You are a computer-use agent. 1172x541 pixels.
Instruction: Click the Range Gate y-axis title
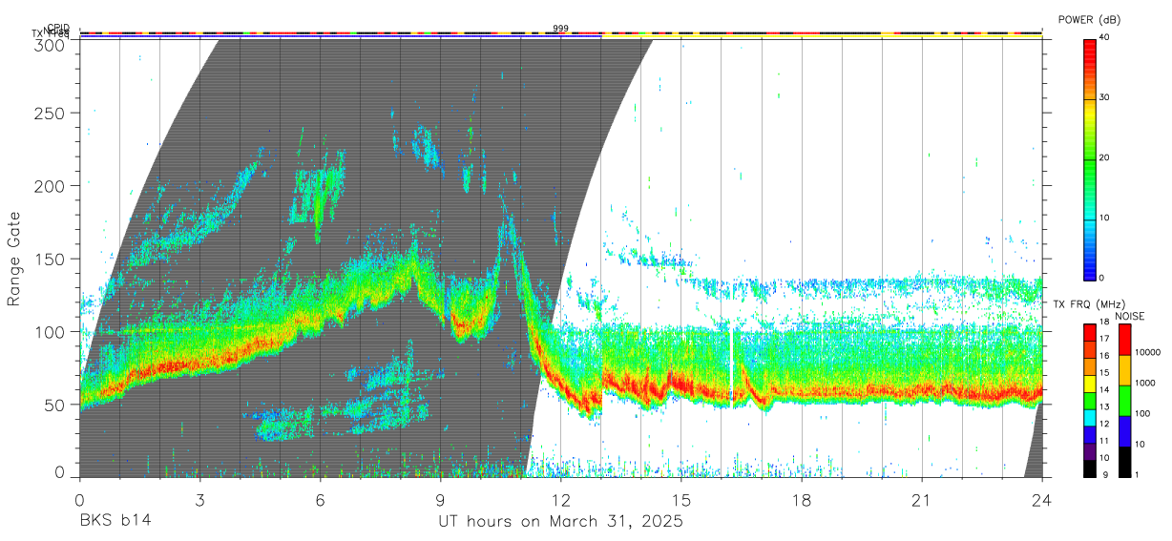(14, 259)
